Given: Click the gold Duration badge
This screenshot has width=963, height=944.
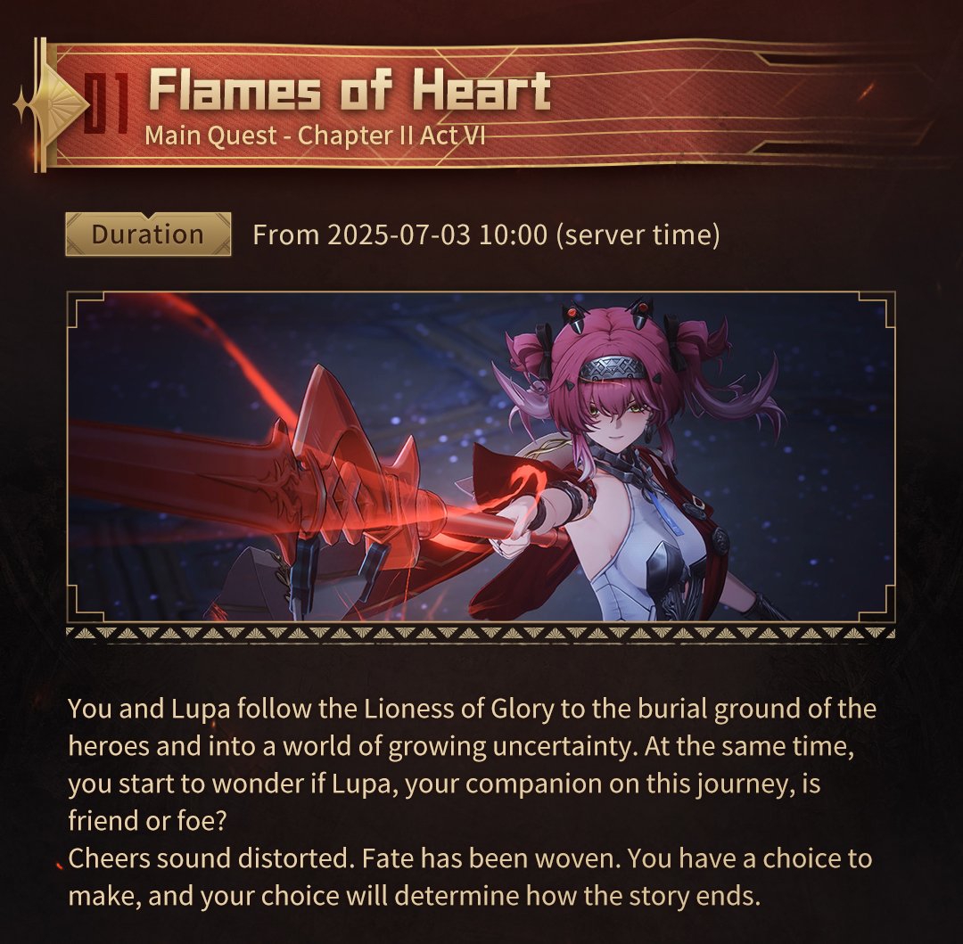Looking at the screenshot, I should tap(148, 234).
